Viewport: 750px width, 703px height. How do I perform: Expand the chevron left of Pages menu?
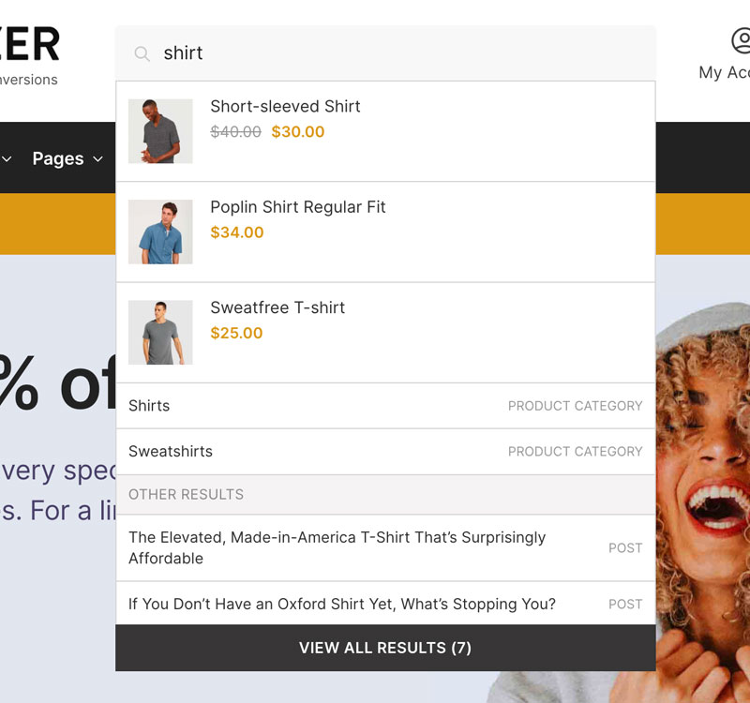tap(7, 158)
